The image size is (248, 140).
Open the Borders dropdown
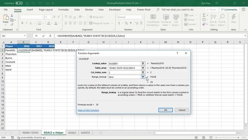(43, 23)
